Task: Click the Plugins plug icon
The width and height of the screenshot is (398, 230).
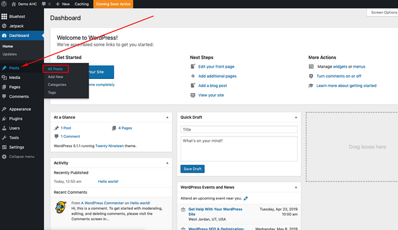Action: pyautogui.click(x=4, y=119)
